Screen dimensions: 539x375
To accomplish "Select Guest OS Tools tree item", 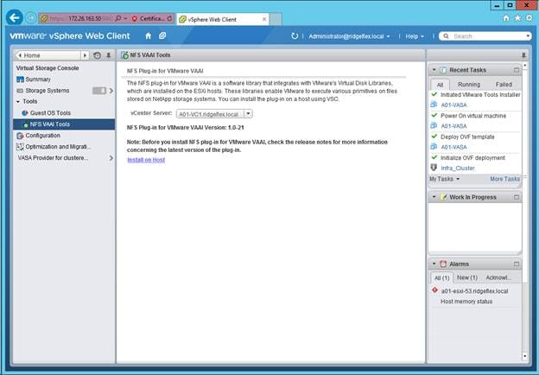I will click(x=50, y=113).
